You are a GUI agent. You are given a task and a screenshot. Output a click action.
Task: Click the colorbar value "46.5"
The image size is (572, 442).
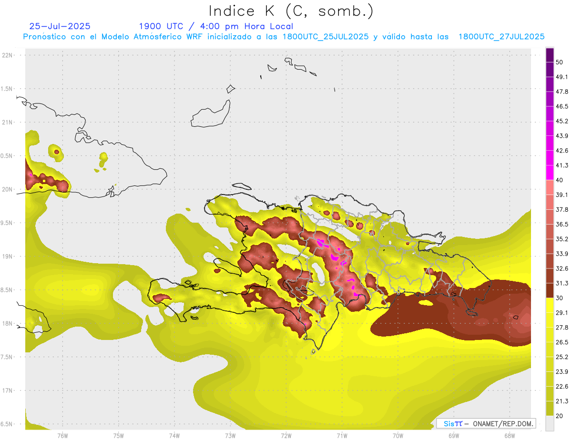point(562,106)
